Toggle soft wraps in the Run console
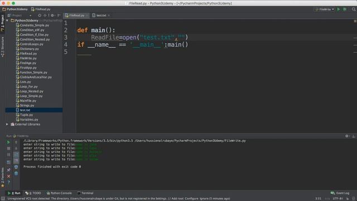 16,155
